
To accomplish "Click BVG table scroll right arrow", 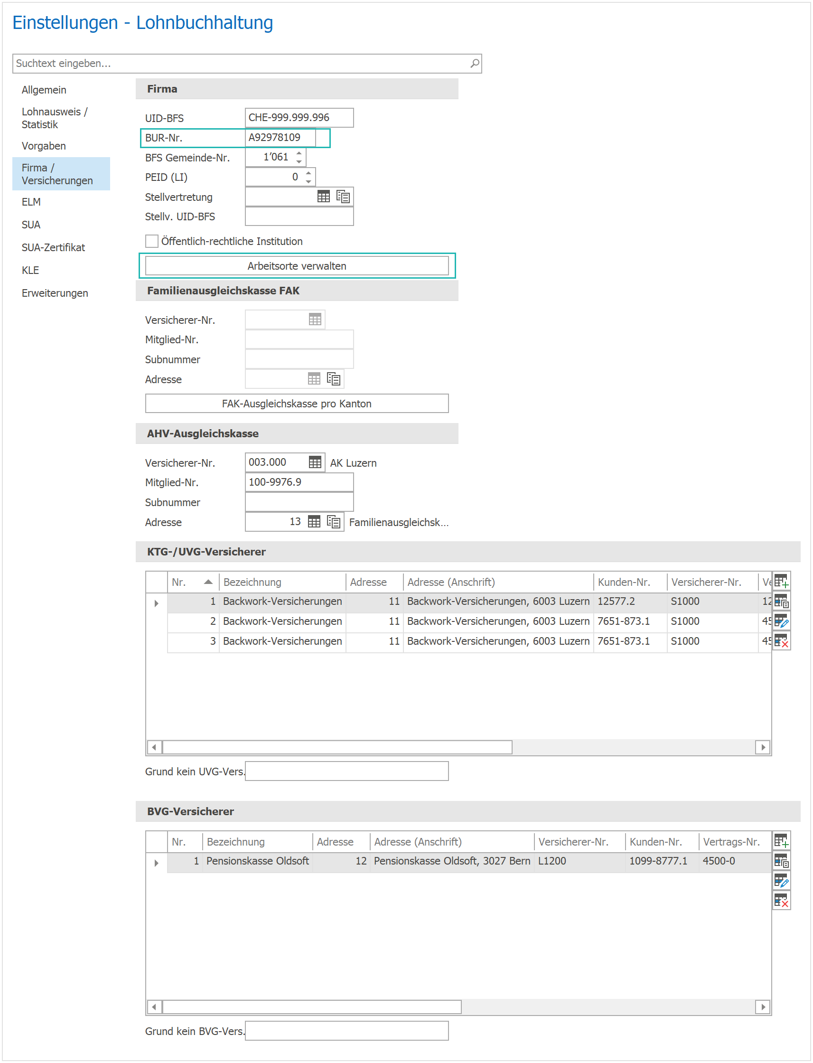I will (763, 1007).
